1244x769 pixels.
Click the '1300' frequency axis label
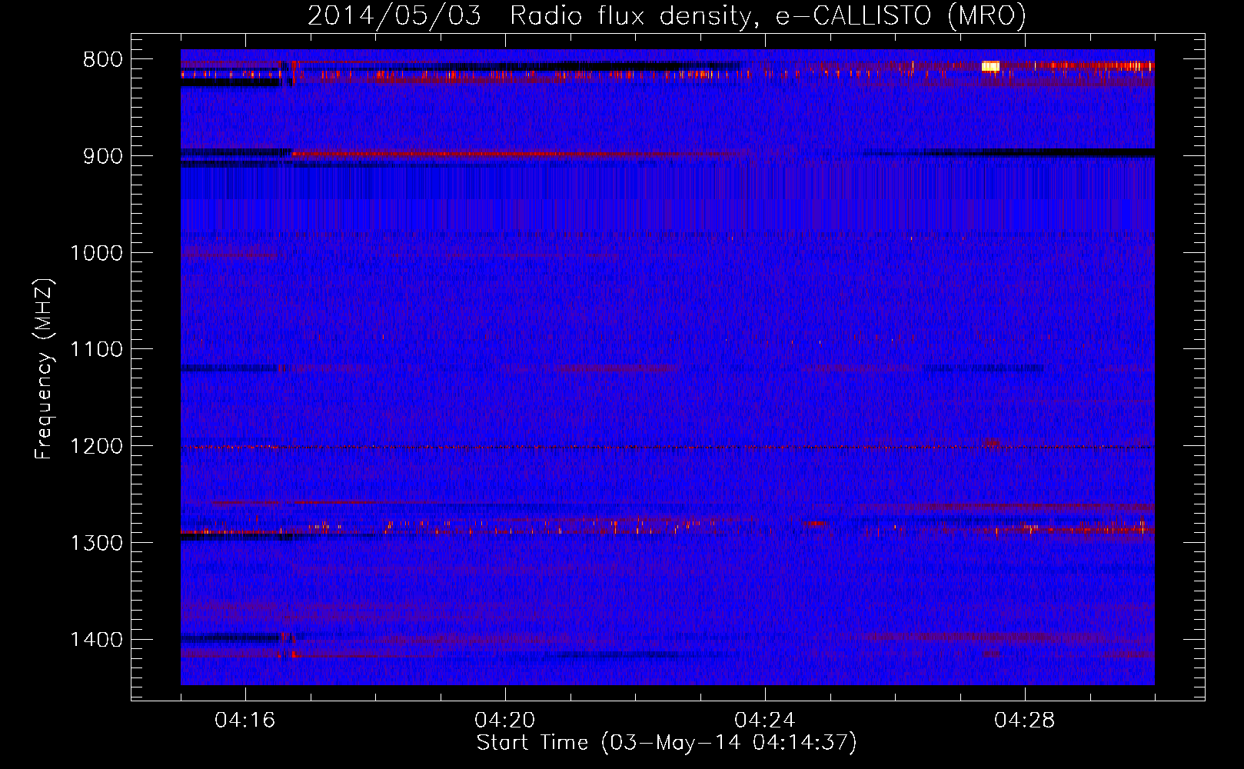[96, 543]
